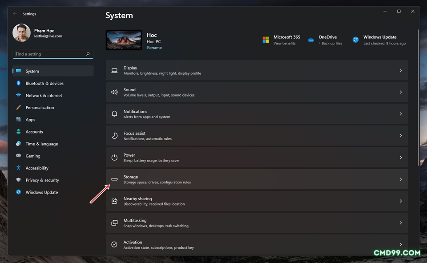Click Microsoft 365 View benefits
This screenshot has height=263, width=427.
click(284, 43)
